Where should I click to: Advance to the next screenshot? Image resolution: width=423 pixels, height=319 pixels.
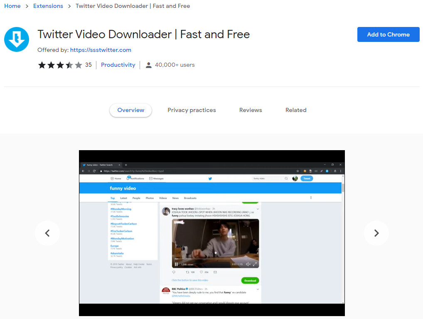[x=376, y=233]
